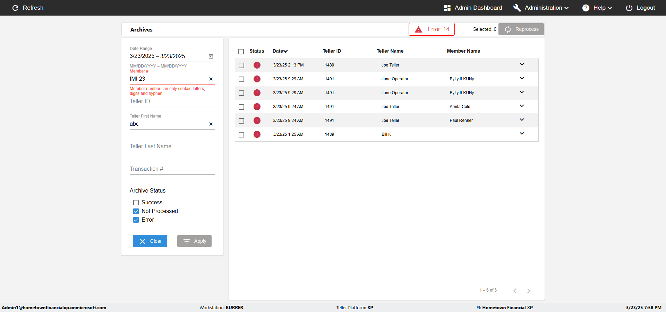Expand the 2:13 PM Joe Teller row
This screenshot has width=666, height=312.
522,64
